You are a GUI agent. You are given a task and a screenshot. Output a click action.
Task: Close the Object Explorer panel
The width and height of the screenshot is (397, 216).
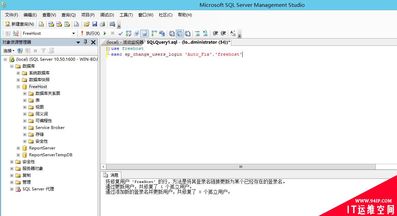click(x=93, y=42)
